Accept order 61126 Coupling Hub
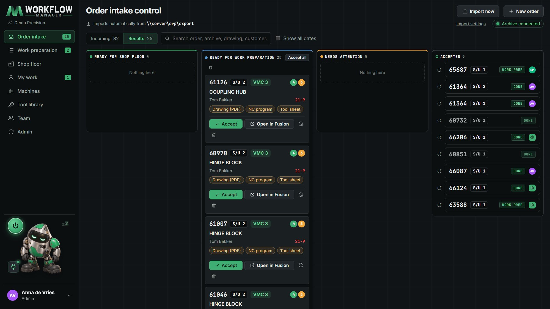Image resolution: width=550 pixels, height=309 pixels. click(x=226, y=124)
